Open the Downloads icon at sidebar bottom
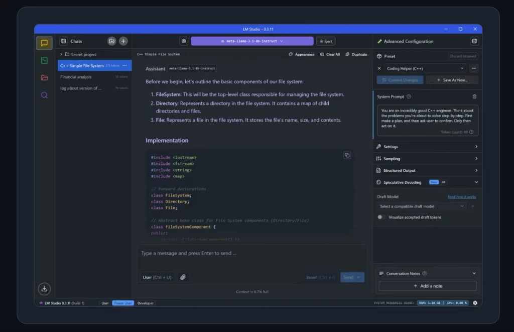Image resolution: width=514 pixels, height=332 pixels. [44, 288]
